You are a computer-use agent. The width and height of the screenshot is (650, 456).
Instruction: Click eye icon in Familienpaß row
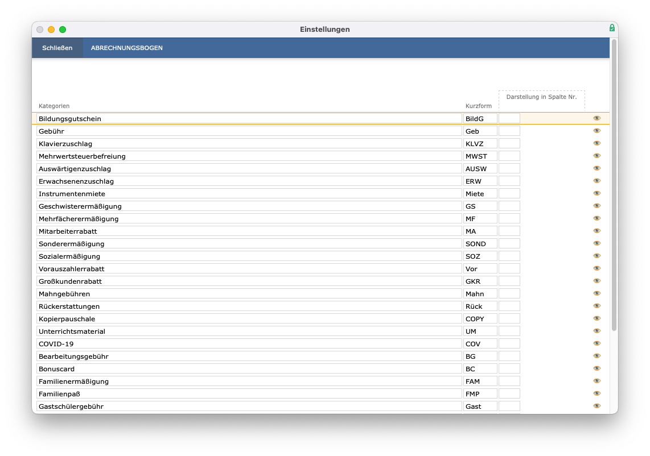597,393
